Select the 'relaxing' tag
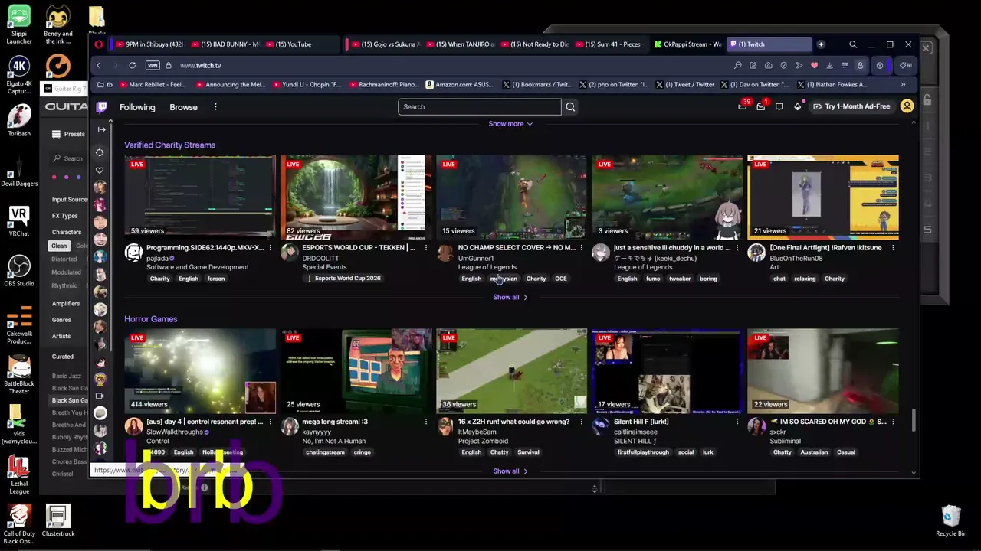This screenshot has width=981, height=551. click(x=805, y=279)
